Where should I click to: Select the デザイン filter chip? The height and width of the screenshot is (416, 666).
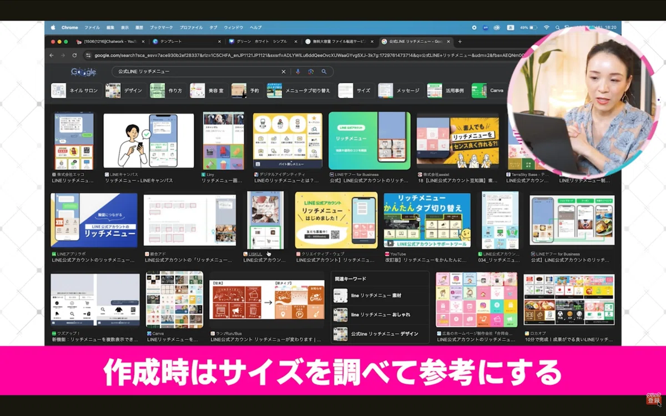click(125, 90)
